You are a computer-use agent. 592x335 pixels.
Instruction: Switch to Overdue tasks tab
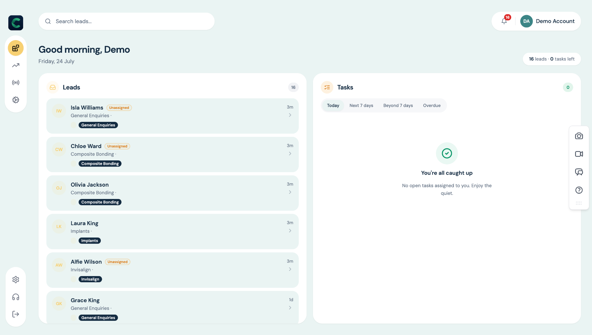pos(432,105)
